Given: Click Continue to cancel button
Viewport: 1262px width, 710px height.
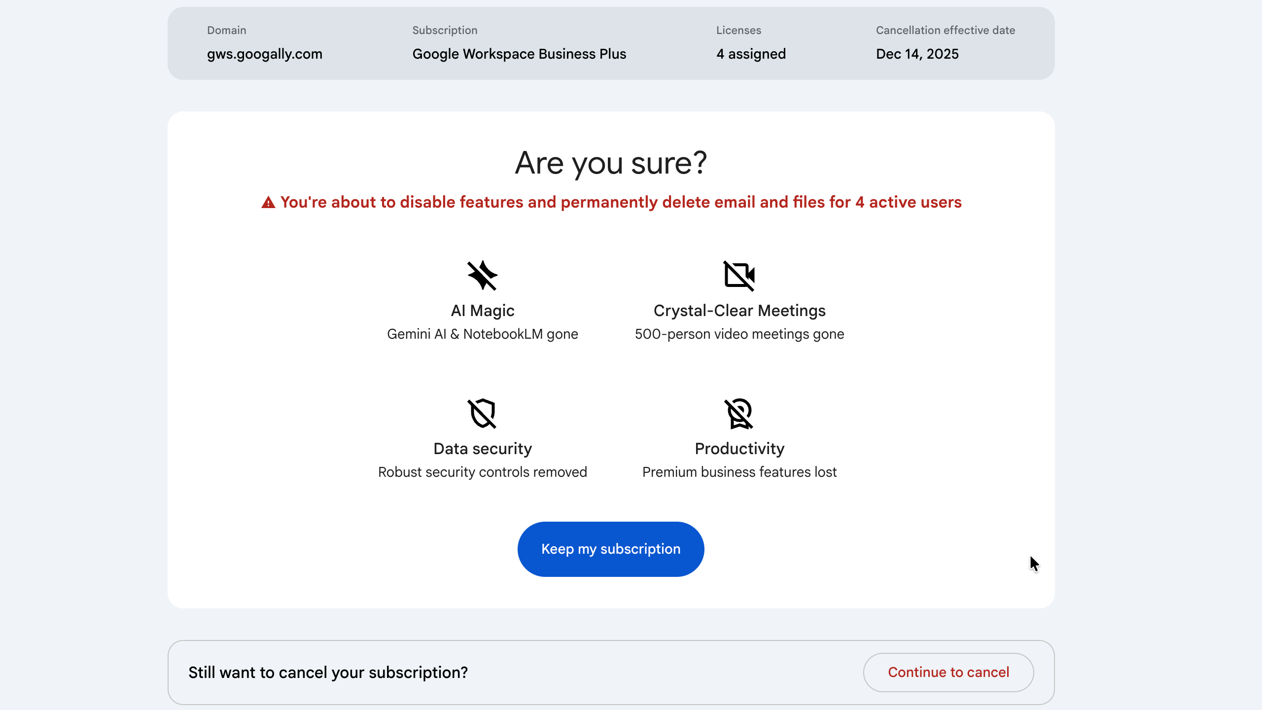Looking at the screenshot, I should point(948,672).
